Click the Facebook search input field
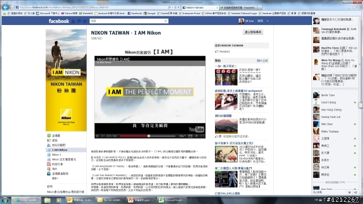The image size is (363, 204). (x=127, y=21)
